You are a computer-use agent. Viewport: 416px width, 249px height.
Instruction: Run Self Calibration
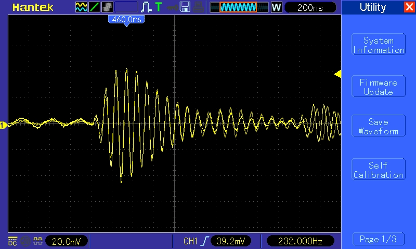tap(379, 169)
